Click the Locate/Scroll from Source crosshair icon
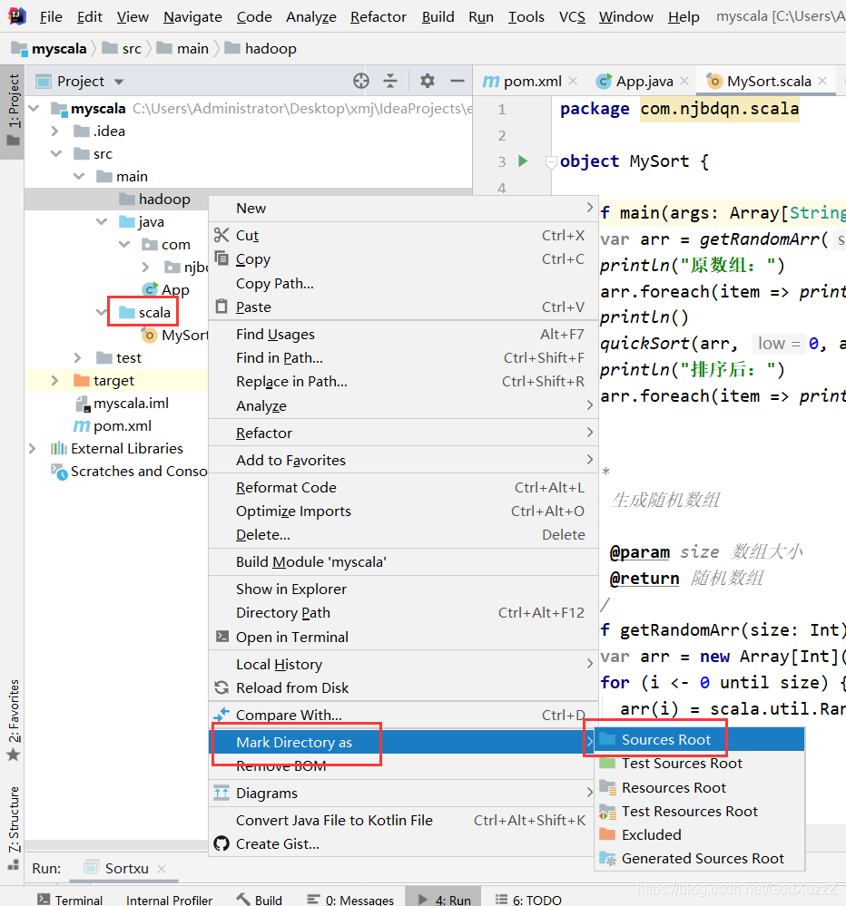 point(361,81)
